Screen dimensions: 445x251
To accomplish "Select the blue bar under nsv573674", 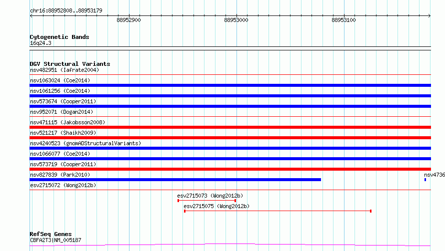I will pyautogui.click(x=230, y=106).
